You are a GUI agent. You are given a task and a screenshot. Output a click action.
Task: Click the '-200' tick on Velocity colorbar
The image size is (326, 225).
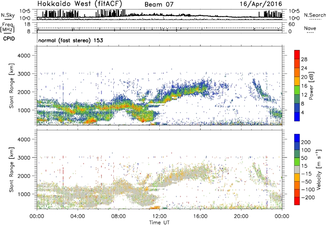pyautogui.click(x=308, y=197)
